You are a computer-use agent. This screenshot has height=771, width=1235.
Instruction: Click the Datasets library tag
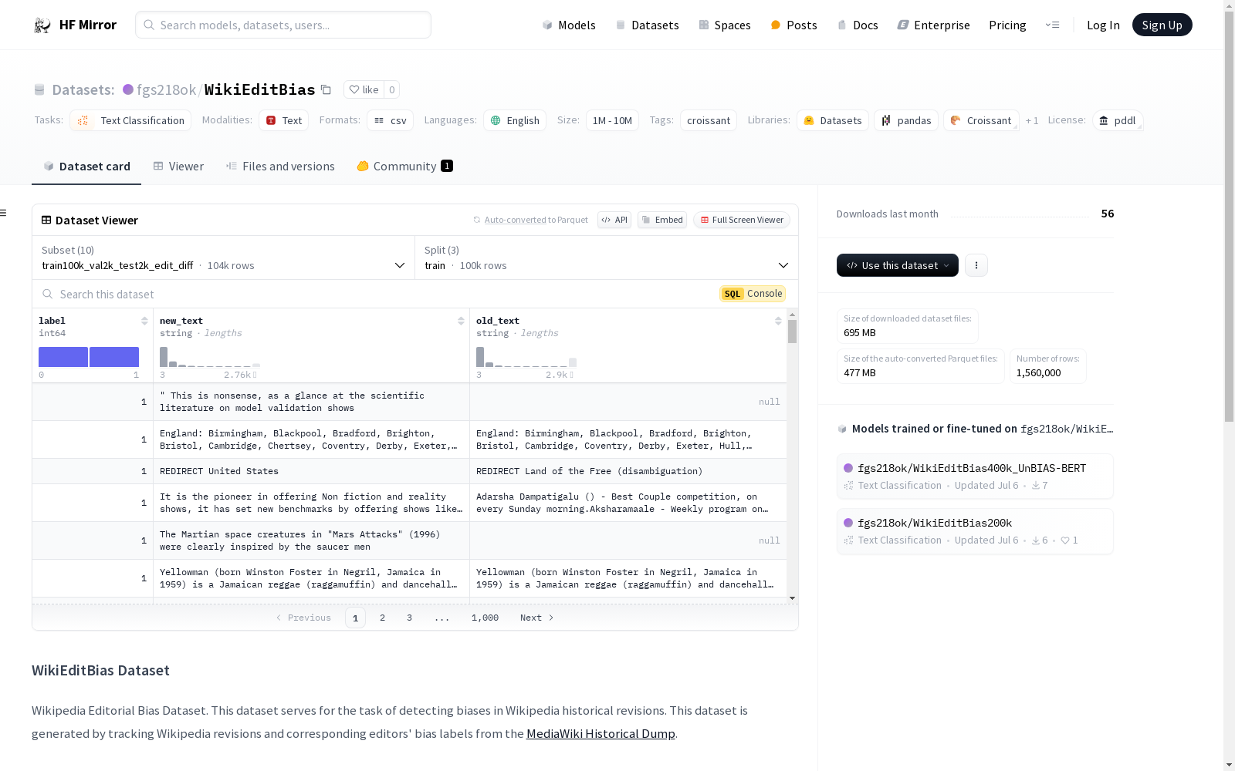[833, 120]
